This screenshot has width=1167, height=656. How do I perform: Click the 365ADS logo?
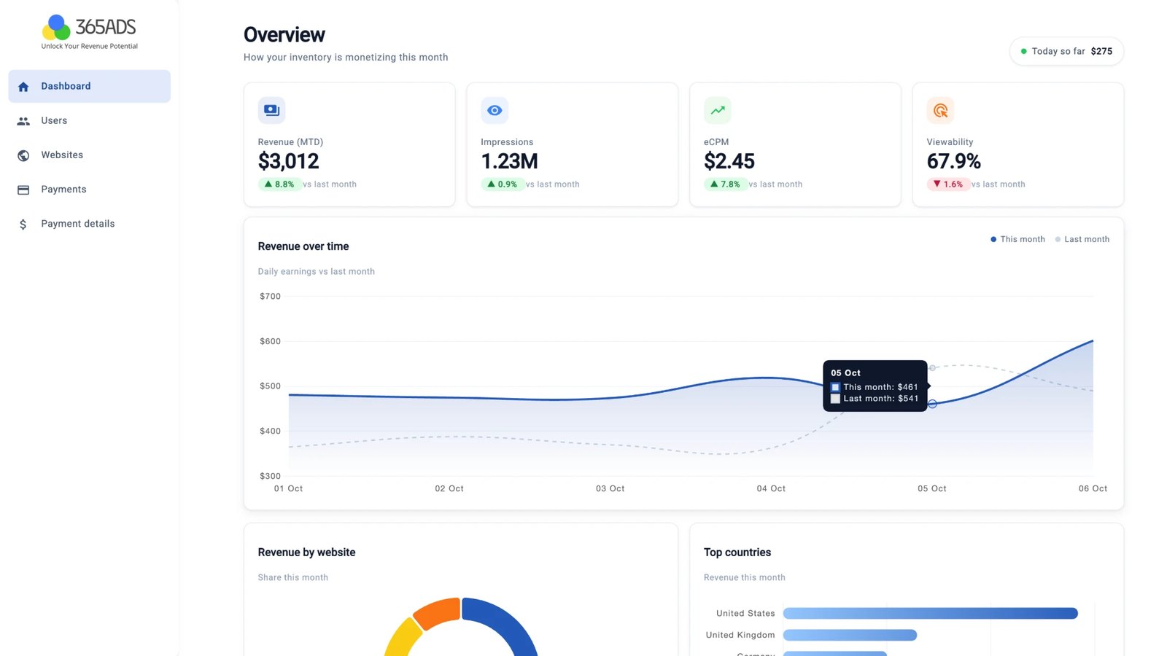(x=89, y=32)
